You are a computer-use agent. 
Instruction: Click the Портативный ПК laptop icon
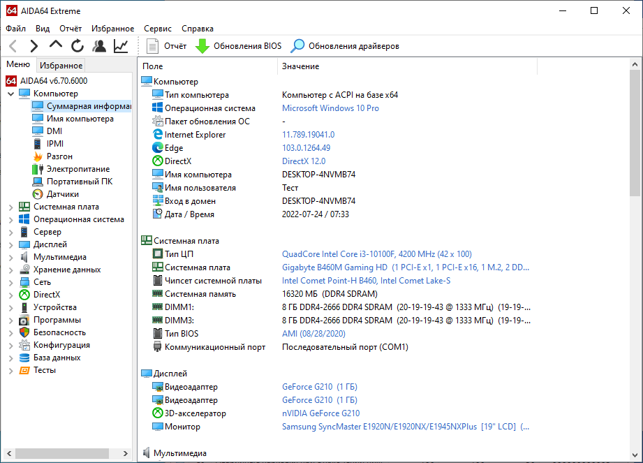[37, 182]
